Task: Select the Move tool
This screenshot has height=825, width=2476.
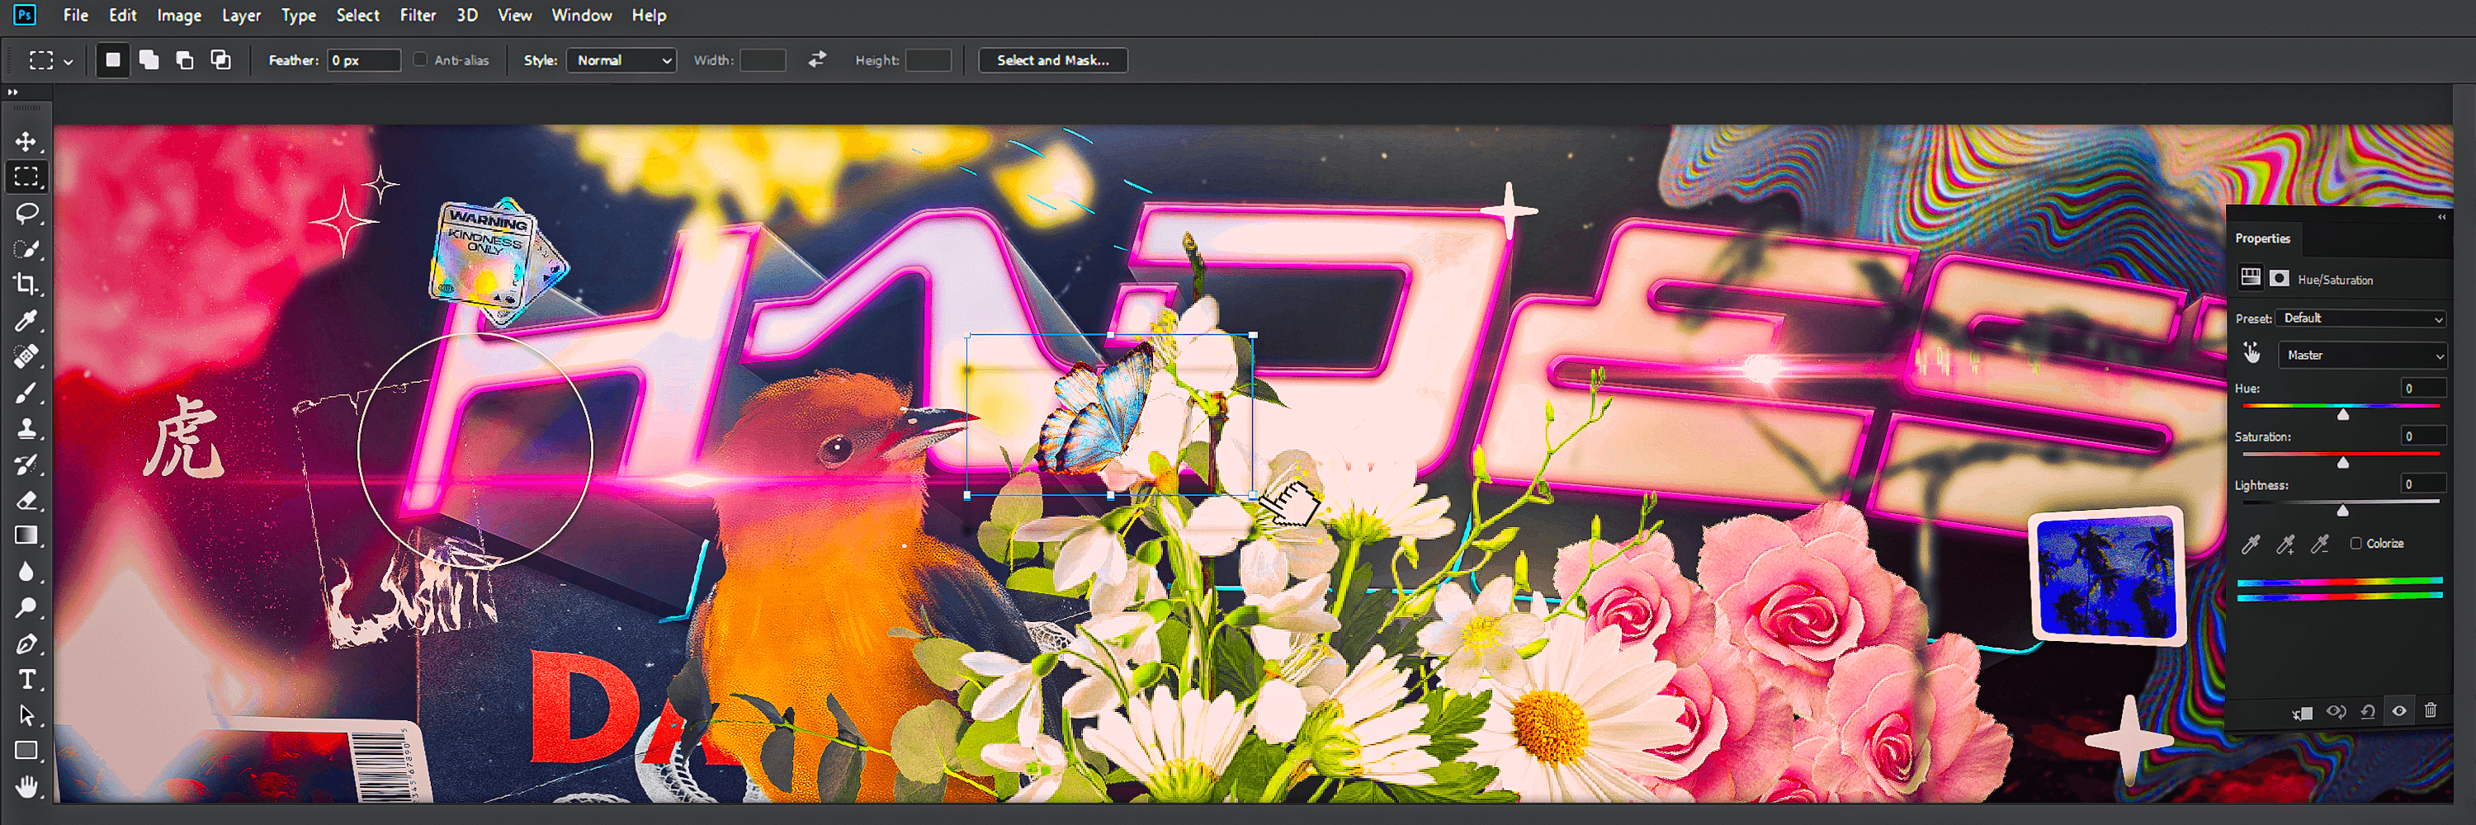Action: (x=26, y=142)
